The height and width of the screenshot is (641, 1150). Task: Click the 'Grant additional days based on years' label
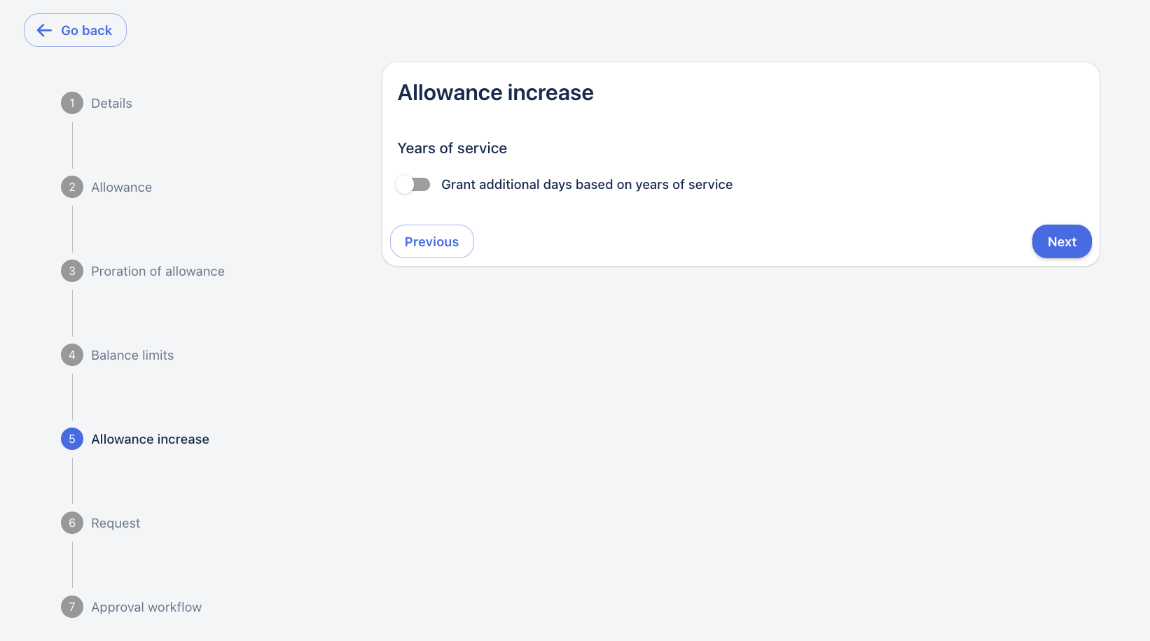(x=586, y=184)
